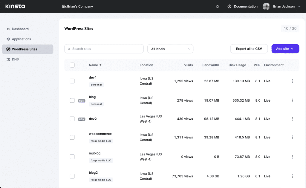Click the Kinsta logo
The image size is (306, 188).
pyautogui.click(x=15, y=7)
